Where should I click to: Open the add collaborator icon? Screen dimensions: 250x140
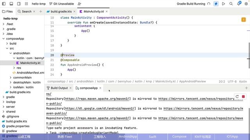(x=79, y=3)
